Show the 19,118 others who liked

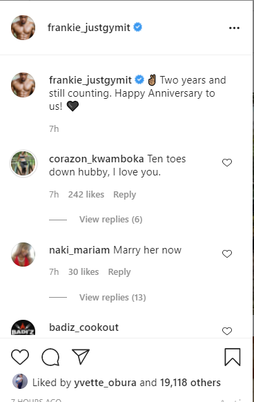190,383
